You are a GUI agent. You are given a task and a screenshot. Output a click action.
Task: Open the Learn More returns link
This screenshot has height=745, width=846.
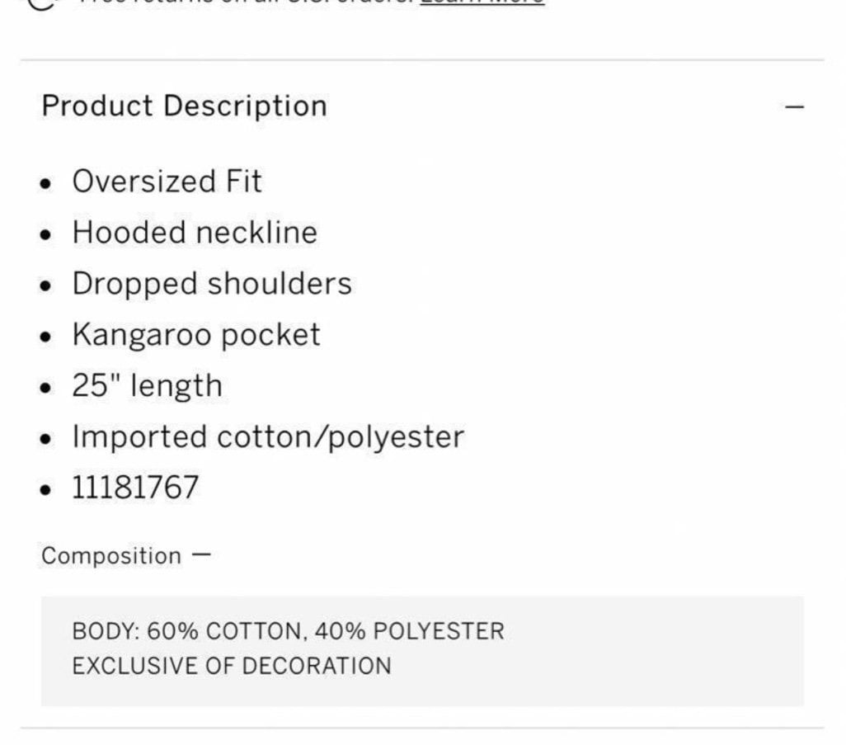click(x=482, y=2)
